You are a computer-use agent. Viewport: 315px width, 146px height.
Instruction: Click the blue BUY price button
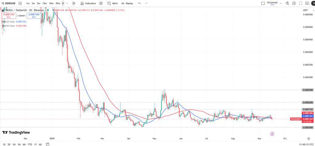pos(34,16)
